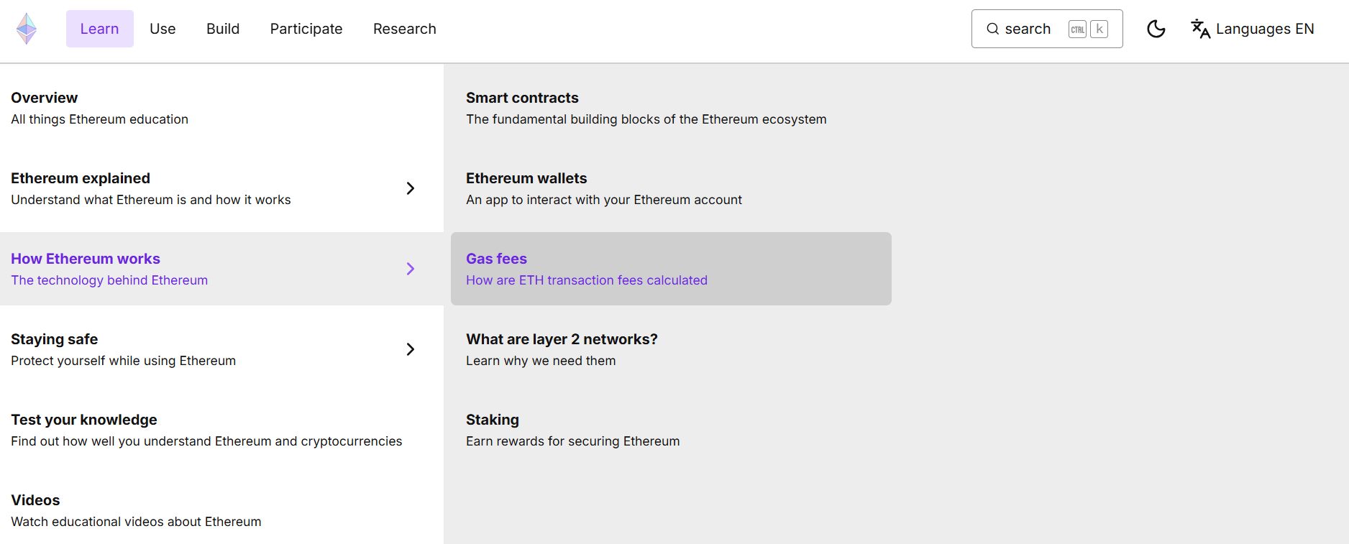Open the Build menu
This screenshot has height=544, width=1349.
(223, 29)
